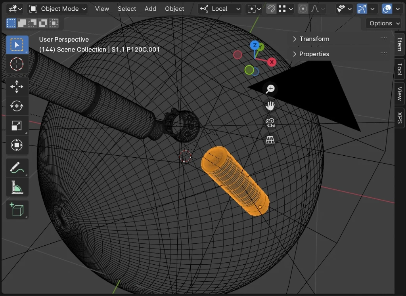Click the hand Pan view button
The height and width of the screenshot is (296, 406).
270,106
